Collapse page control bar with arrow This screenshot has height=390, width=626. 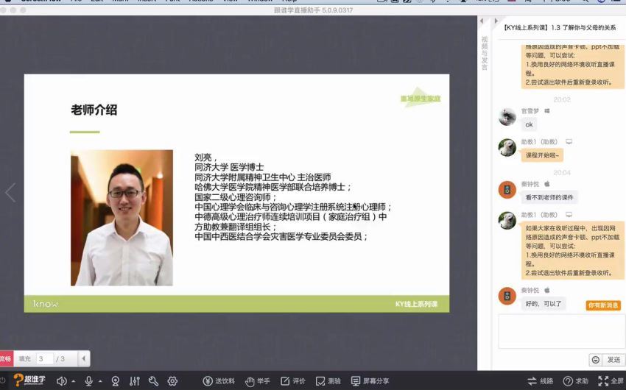coord(83,358)
